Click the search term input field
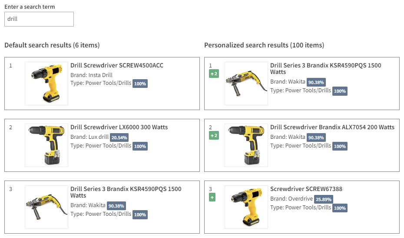 tap(39, 19)
